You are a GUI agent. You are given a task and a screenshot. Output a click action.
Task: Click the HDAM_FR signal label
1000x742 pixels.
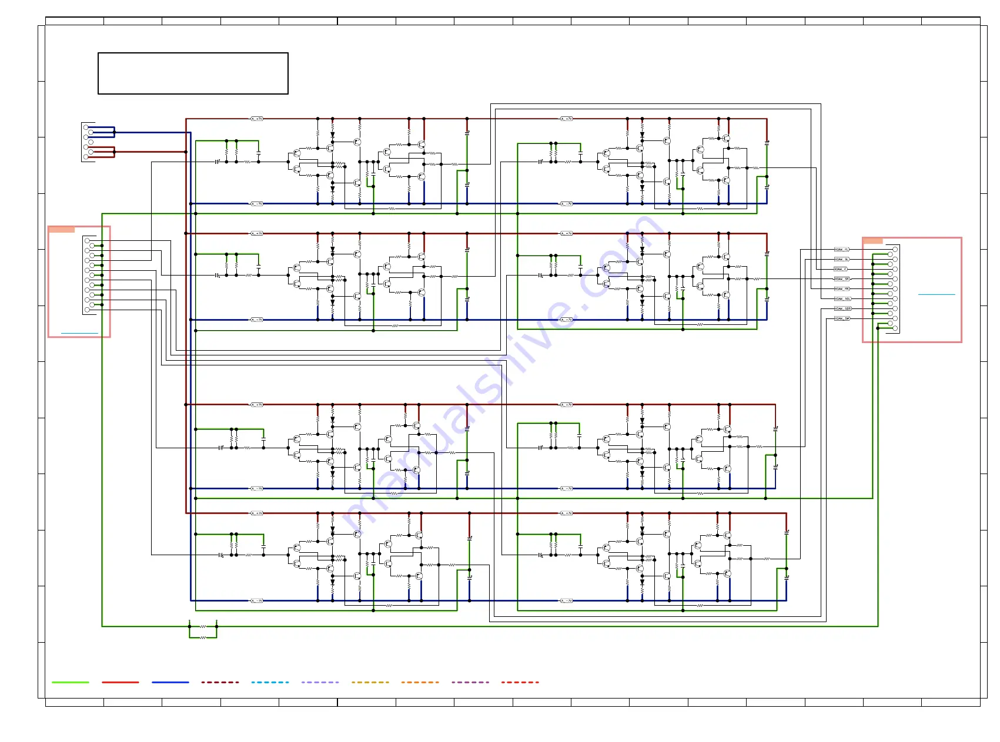tap(842, 289)
